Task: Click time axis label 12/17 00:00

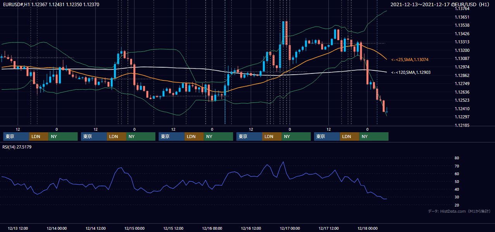Action: click(290, 228)
